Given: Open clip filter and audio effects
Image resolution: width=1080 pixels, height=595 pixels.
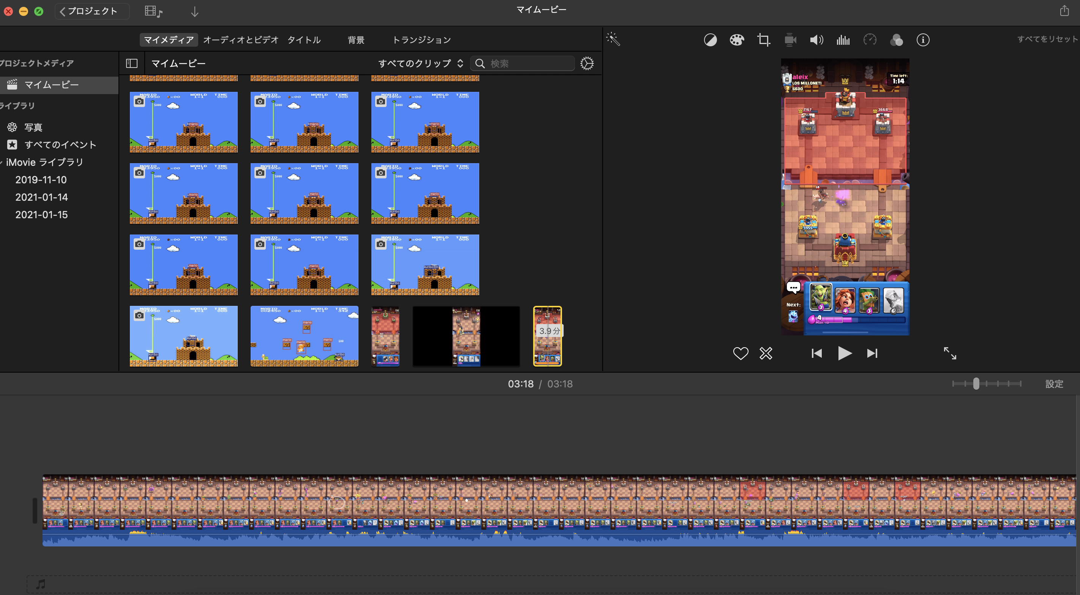Looking at the screenshot, I should coord(896,40).
